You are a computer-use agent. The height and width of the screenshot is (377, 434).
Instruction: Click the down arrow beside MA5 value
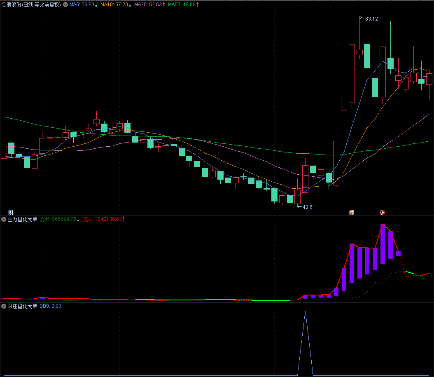tap(96, 5)
